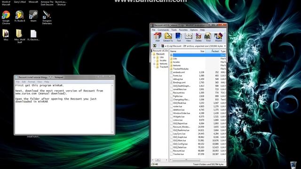Click the drive icon in WinRAR status bar
Viewport: 301px width, 169px height.
[153, 164]
